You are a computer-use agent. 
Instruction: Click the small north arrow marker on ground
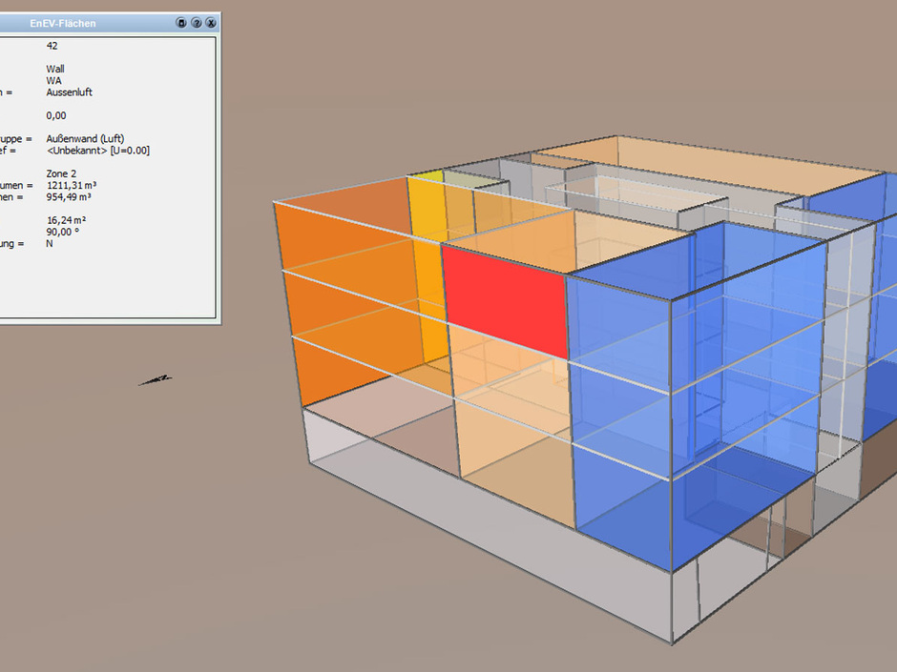tap(156, 380)
